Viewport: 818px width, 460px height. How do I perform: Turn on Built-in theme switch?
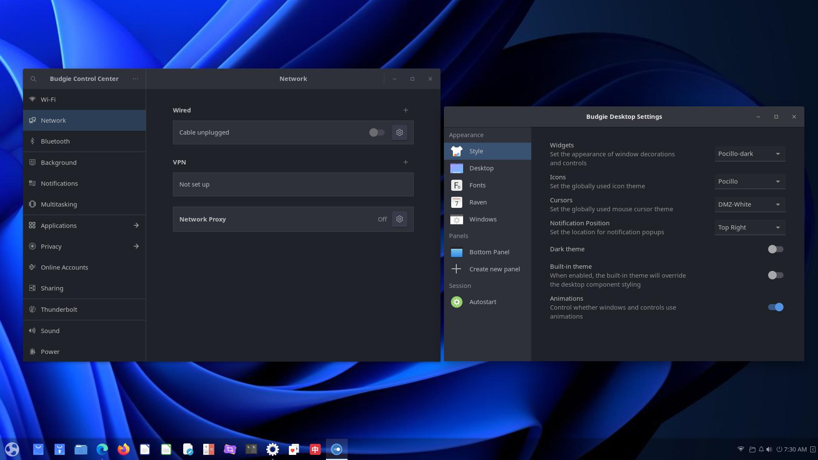pos(775,275)
